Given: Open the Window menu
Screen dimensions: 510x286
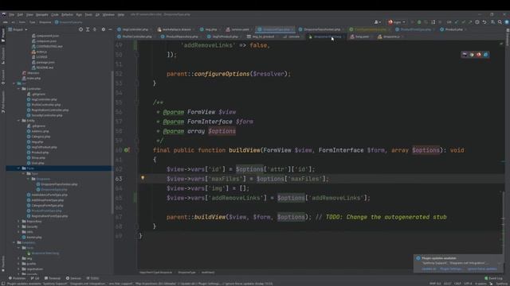Looking at the screenshot, I should click(x=108, y=14).
